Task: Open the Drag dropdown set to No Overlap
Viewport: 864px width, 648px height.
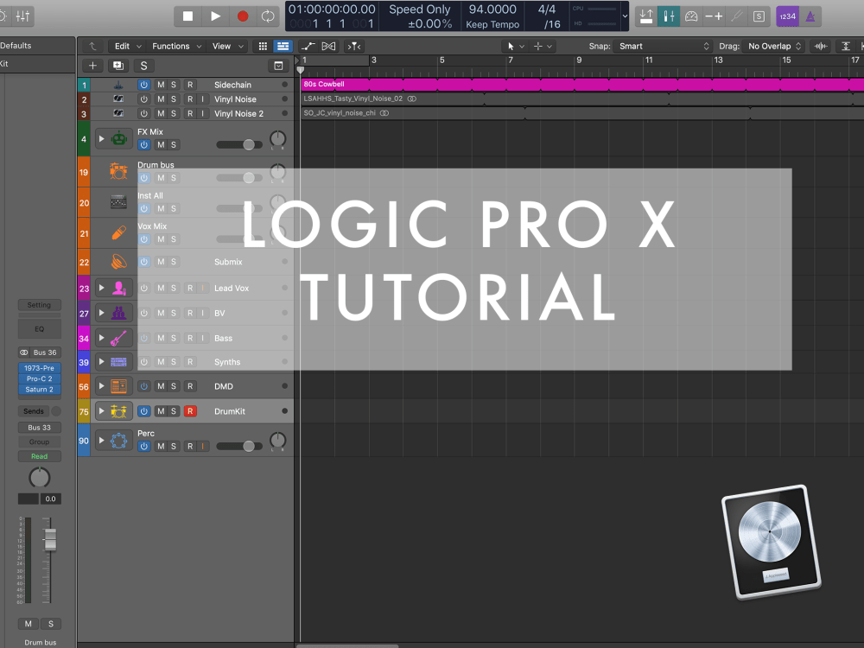Action: coord(772,46)
